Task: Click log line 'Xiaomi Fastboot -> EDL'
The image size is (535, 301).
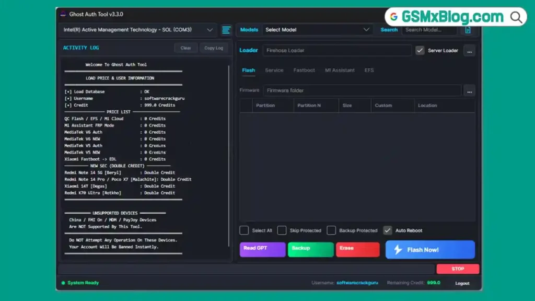Action: 115,159
